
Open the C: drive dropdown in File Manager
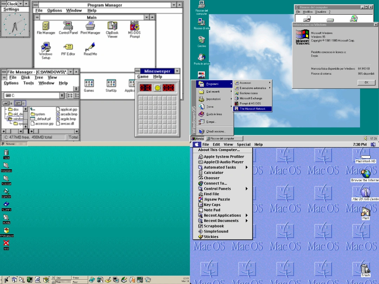(x=62, y=95)
